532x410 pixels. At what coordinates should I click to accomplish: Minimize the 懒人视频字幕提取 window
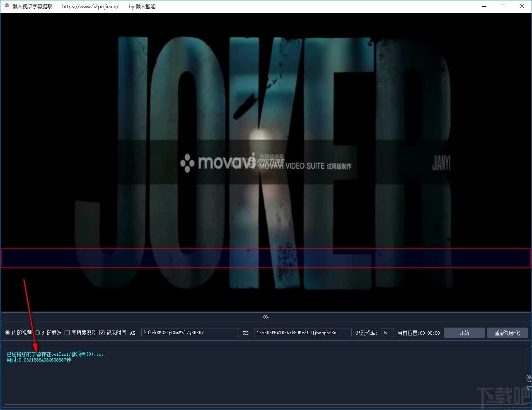(484, 6)
